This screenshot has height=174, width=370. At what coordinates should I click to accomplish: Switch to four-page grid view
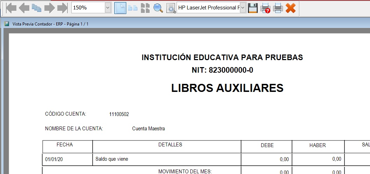tap(145, 8)
